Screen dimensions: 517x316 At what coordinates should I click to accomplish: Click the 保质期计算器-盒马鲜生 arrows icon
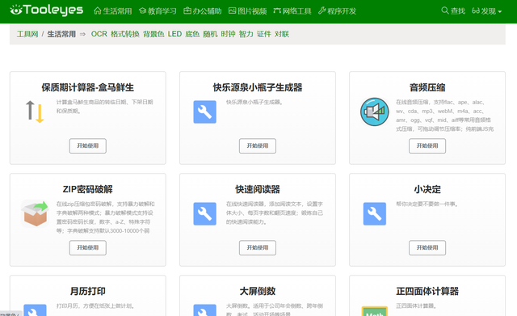pyautogui.click(x=35, y=112)
